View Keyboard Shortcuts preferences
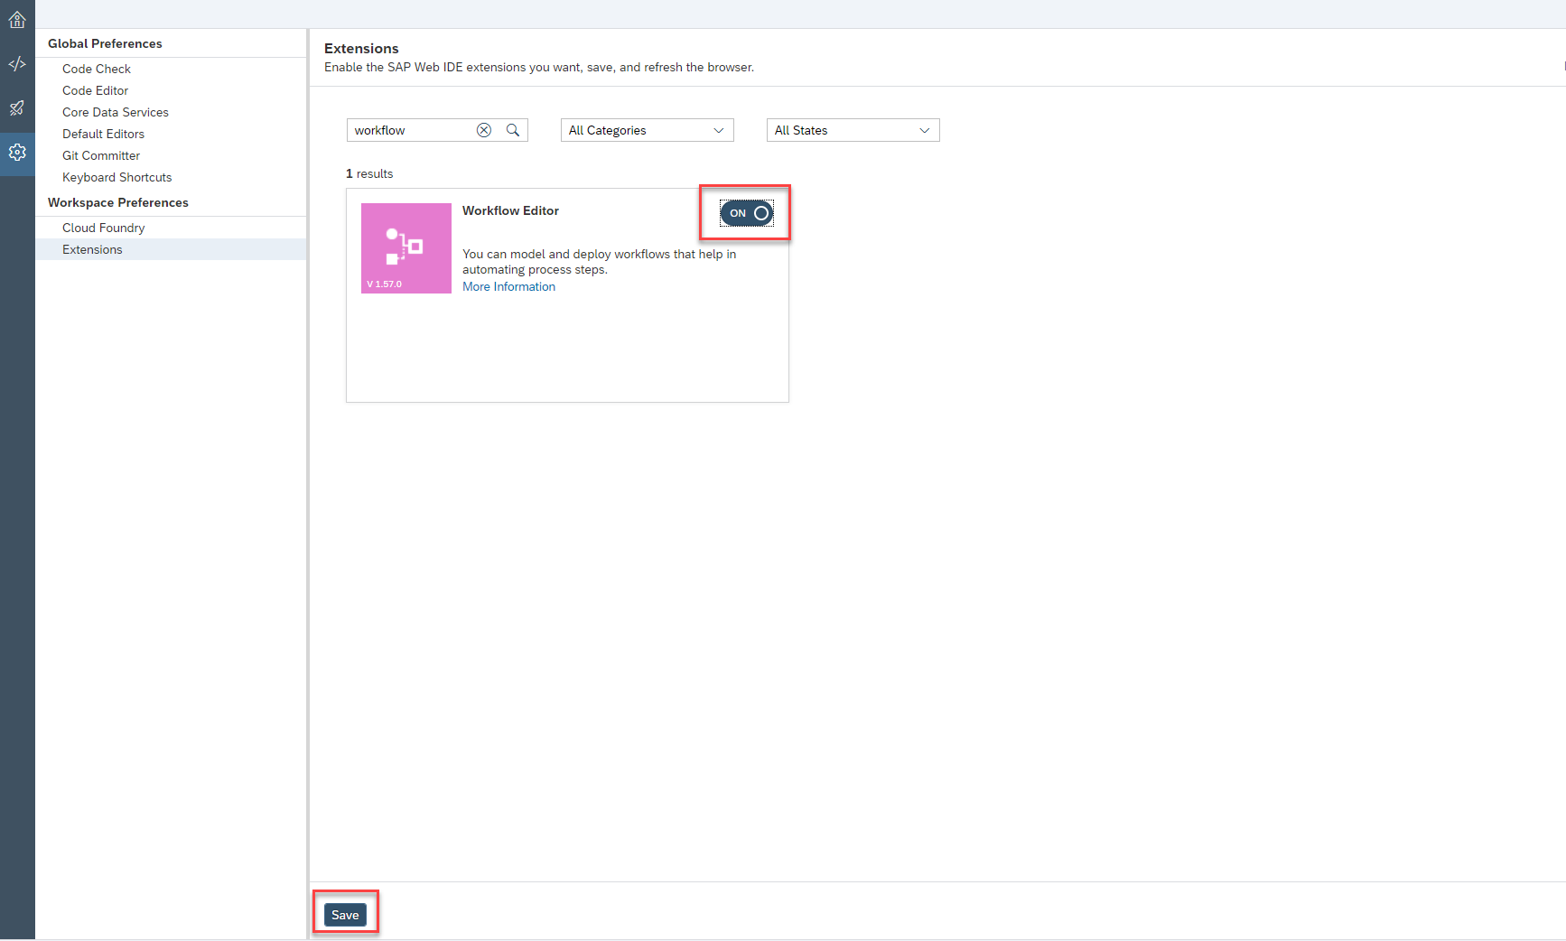1566x941 pixels. 117,177
